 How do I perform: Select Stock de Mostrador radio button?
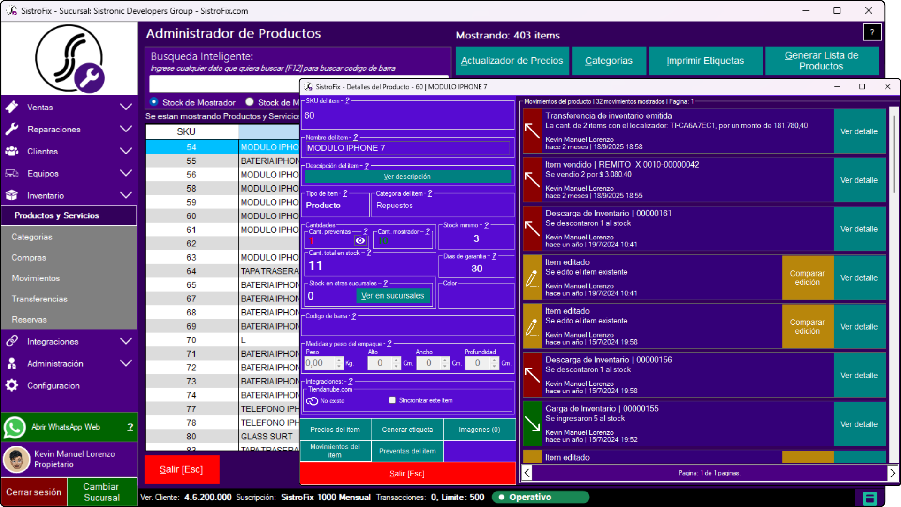pyautogui.click(x=154, y=102)
